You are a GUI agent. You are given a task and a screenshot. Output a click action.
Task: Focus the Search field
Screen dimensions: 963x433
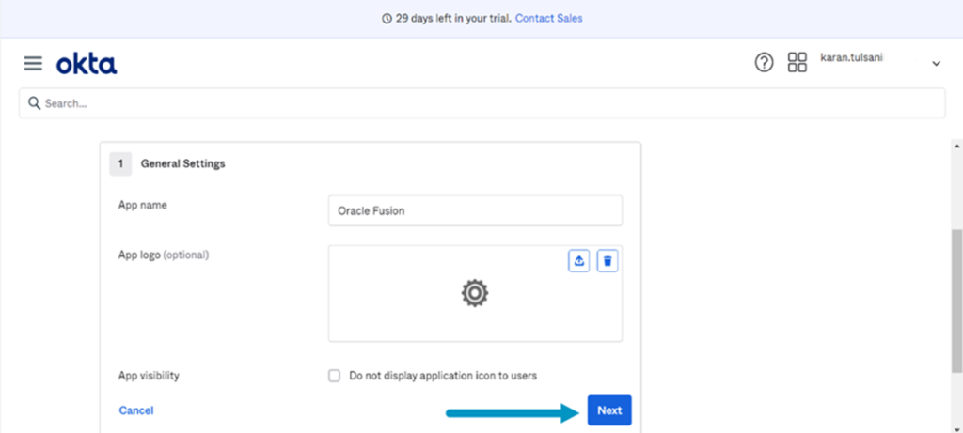[482, 103]
